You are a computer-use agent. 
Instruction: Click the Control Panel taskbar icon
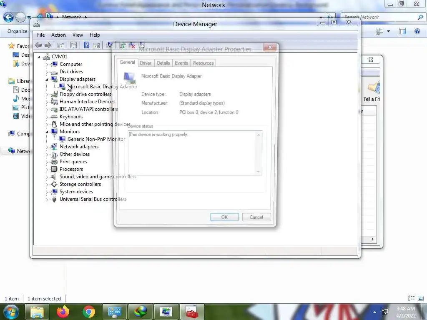point(115,312)
